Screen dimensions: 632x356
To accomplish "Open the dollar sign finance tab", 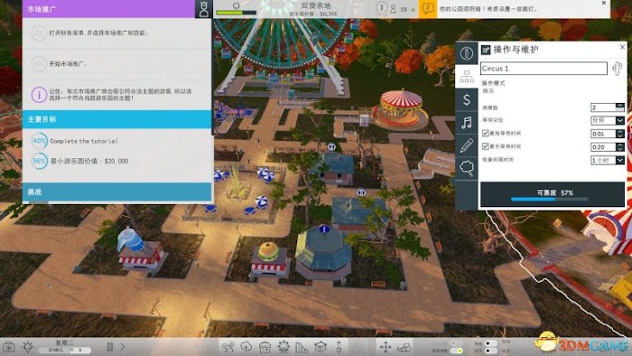I will point(467,99).
